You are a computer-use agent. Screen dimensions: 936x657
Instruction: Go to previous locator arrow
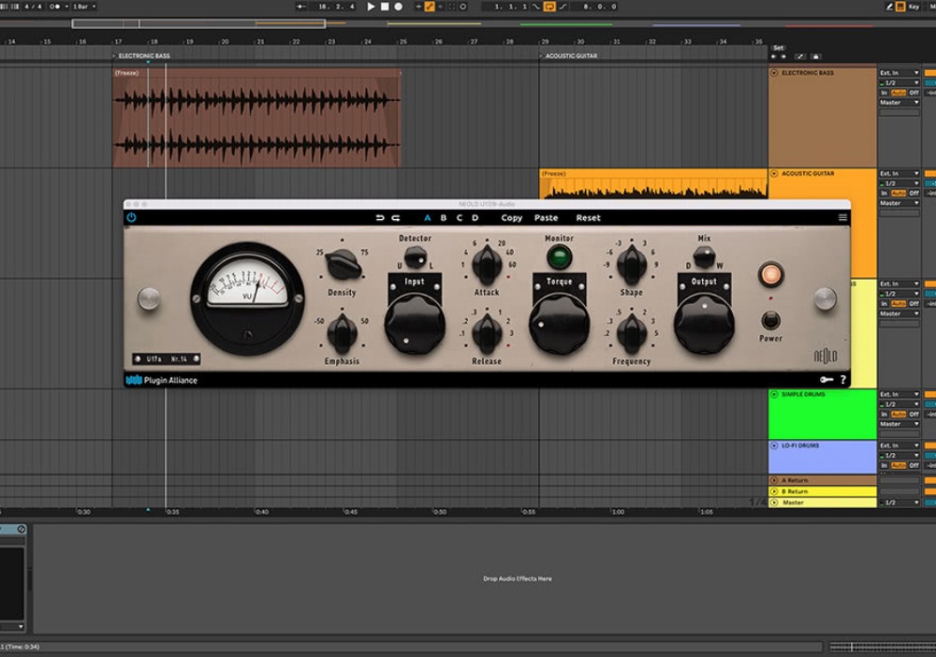click(774, 57)
